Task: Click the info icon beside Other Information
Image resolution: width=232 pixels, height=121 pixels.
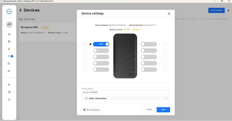Action: point(86,98)
